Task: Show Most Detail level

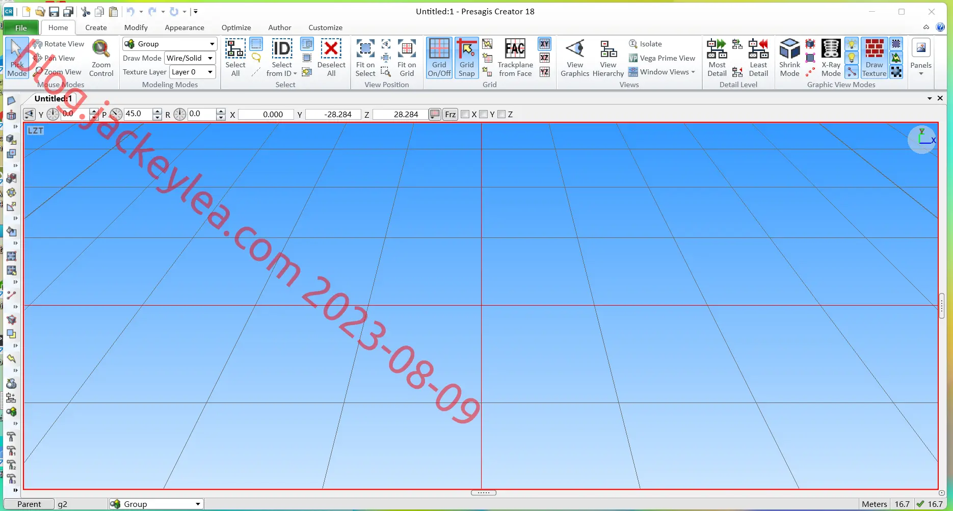Action: click(x=717, y=58)
